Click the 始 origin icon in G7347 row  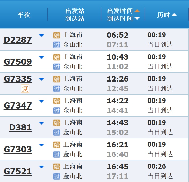(x=57, y=101)
